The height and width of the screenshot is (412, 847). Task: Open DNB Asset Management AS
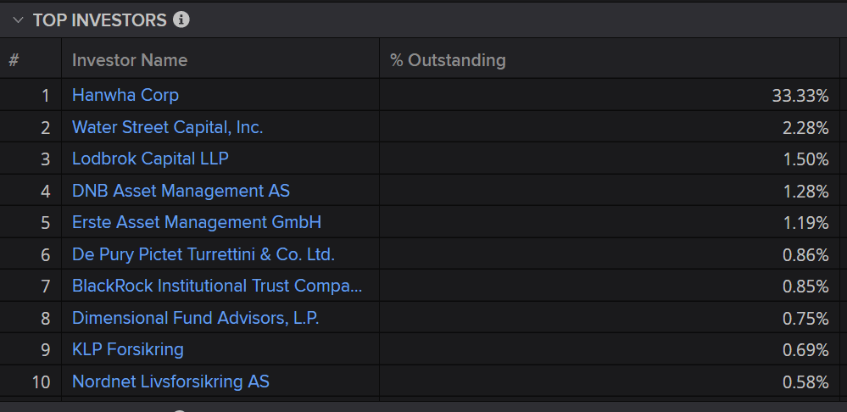[181, 191]
